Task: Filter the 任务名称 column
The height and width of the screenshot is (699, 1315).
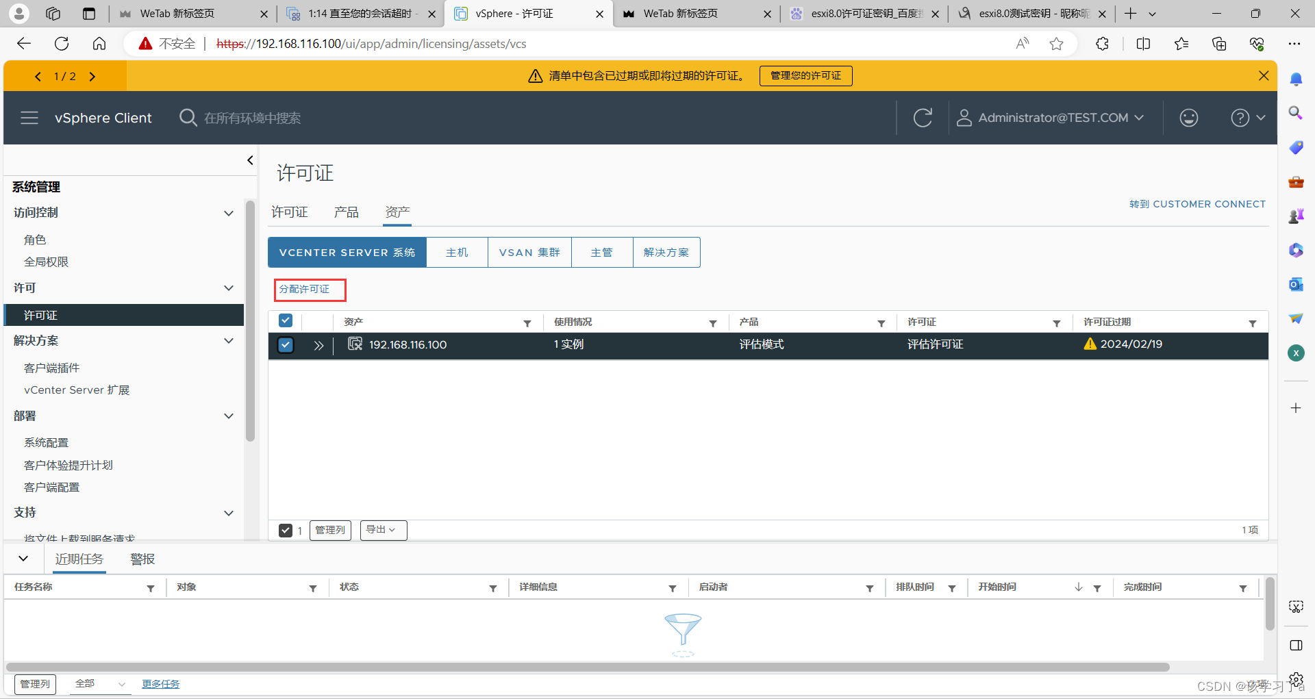Action: click(x=151, y=588)
